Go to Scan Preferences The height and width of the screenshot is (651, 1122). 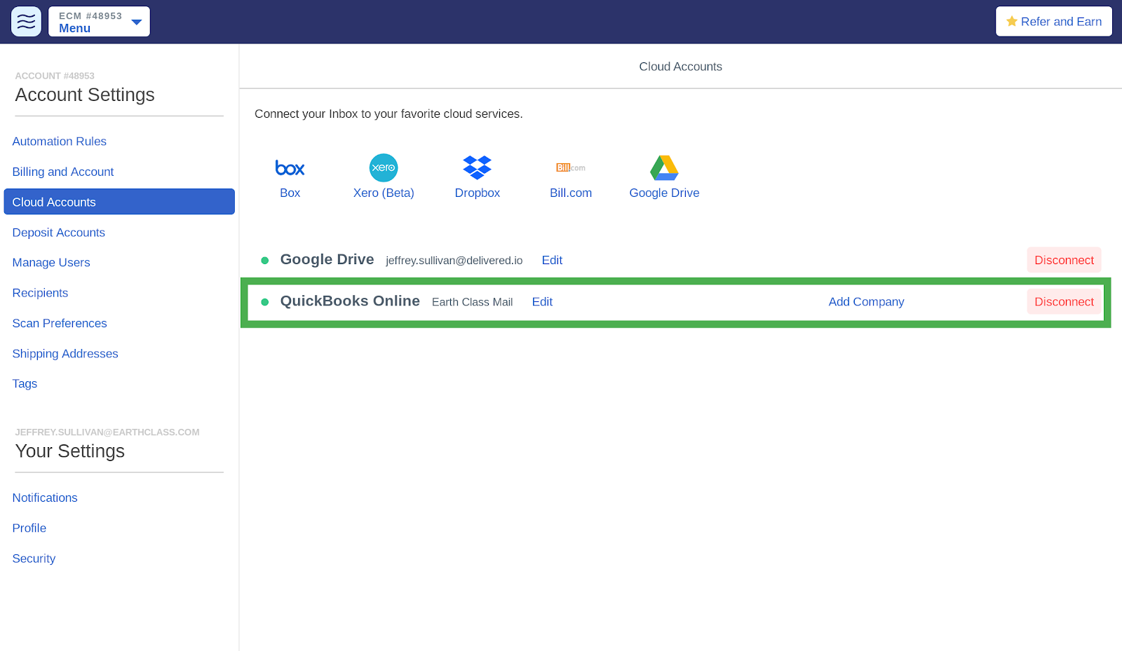(60, 323)
